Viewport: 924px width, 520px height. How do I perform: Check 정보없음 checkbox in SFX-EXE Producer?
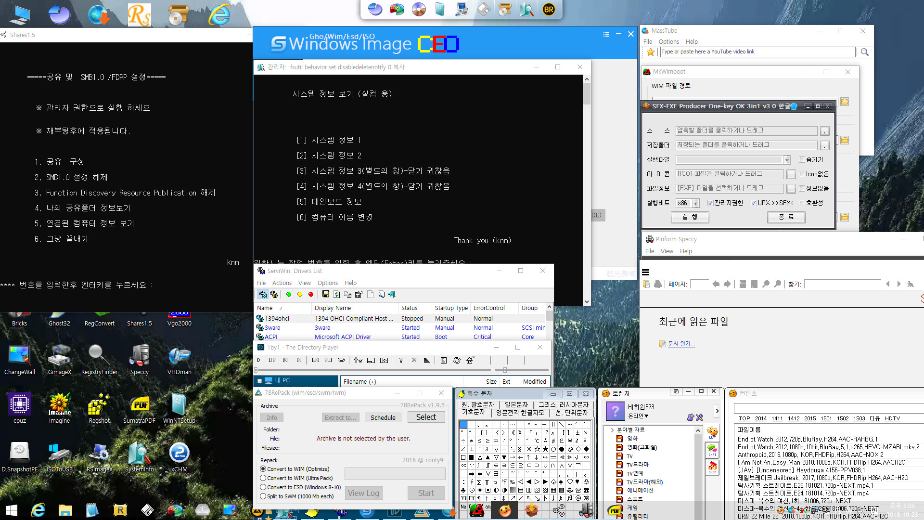802,188
